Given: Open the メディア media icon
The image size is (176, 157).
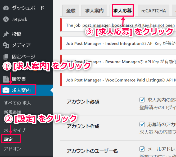Looking at the screenshot, I should click(x=6, y=45).
